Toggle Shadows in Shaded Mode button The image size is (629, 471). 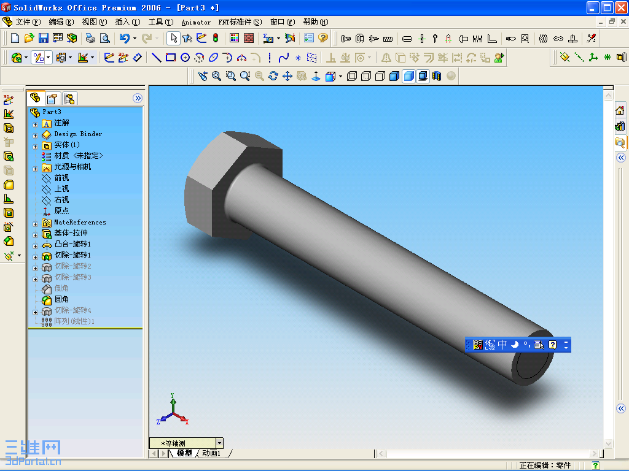click(x=423, y=76)
